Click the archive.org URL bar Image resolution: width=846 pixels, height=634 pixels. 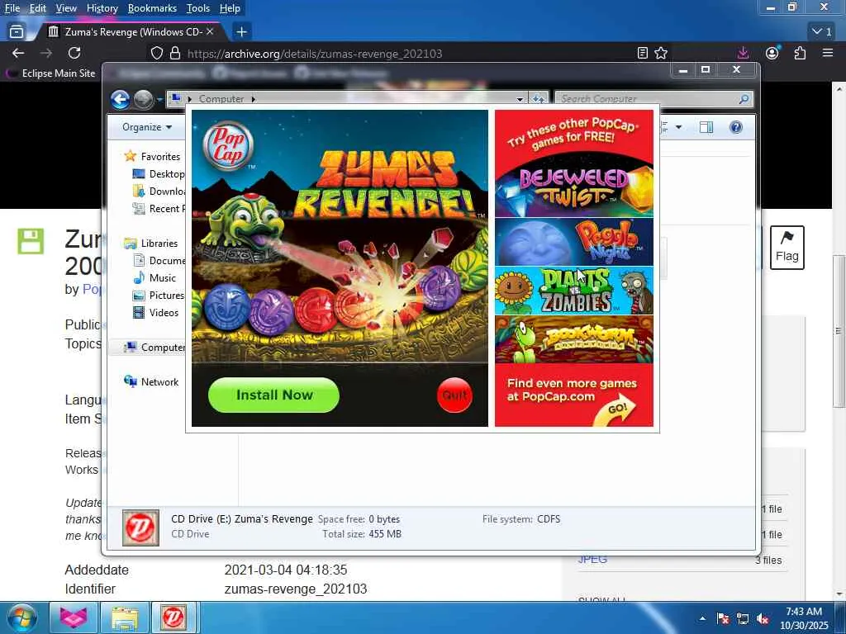[x=399, y=54]
